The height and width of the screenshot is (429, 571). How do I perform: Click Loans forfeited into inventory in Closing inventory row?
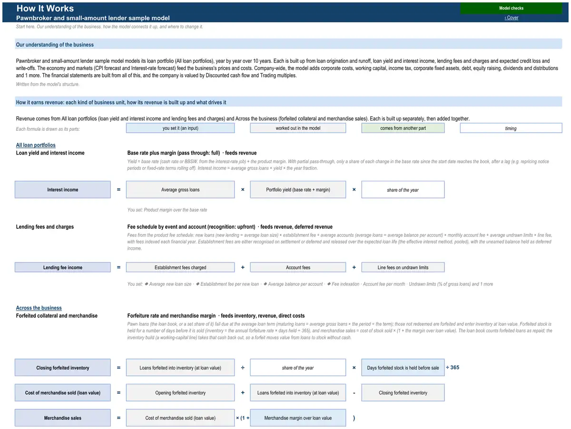(x=180, y=368)
